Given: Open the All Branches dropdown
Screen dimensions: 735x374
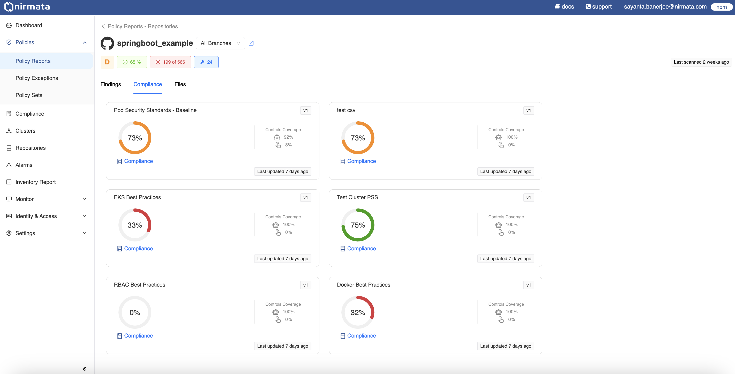Looking at the screenshot, I should (x=220, y=43).
